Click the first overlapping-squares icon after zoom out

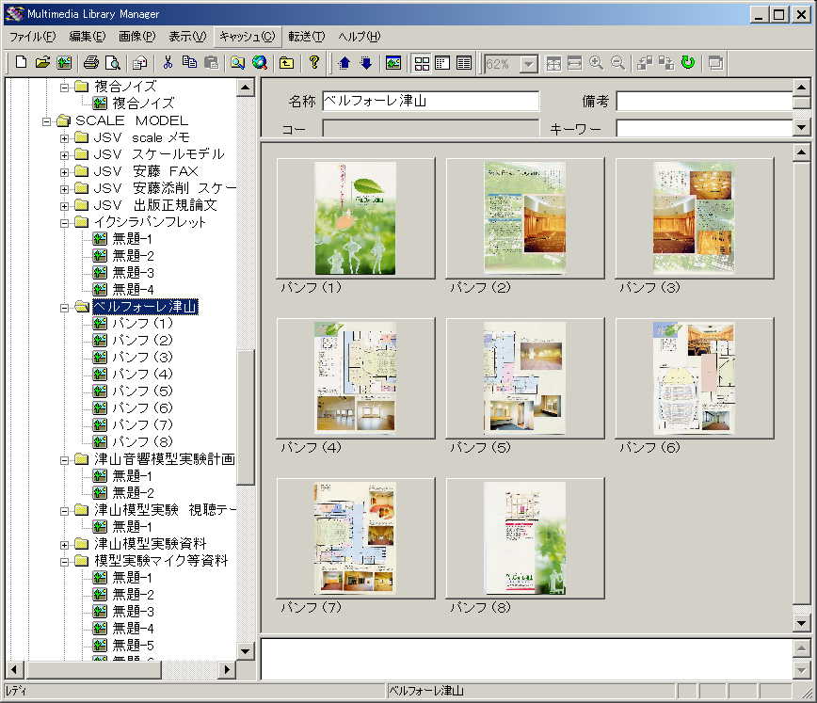click(645, 63)
